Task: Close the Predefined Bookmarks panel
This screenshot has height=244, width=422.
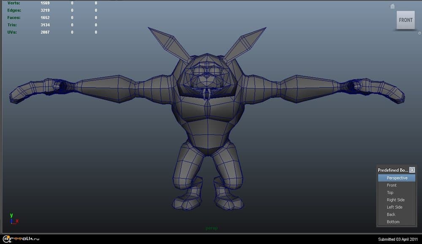Action: click(x=412, y=170)
